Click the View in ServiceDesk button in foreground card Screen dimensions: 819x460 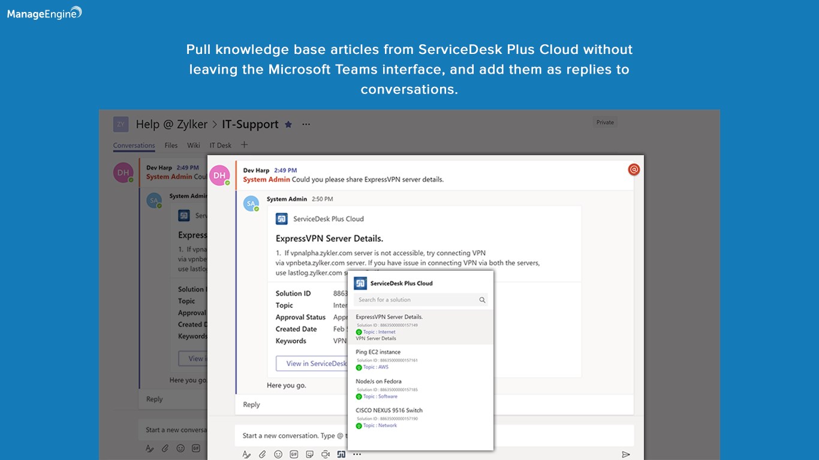(x=312, y=364)
